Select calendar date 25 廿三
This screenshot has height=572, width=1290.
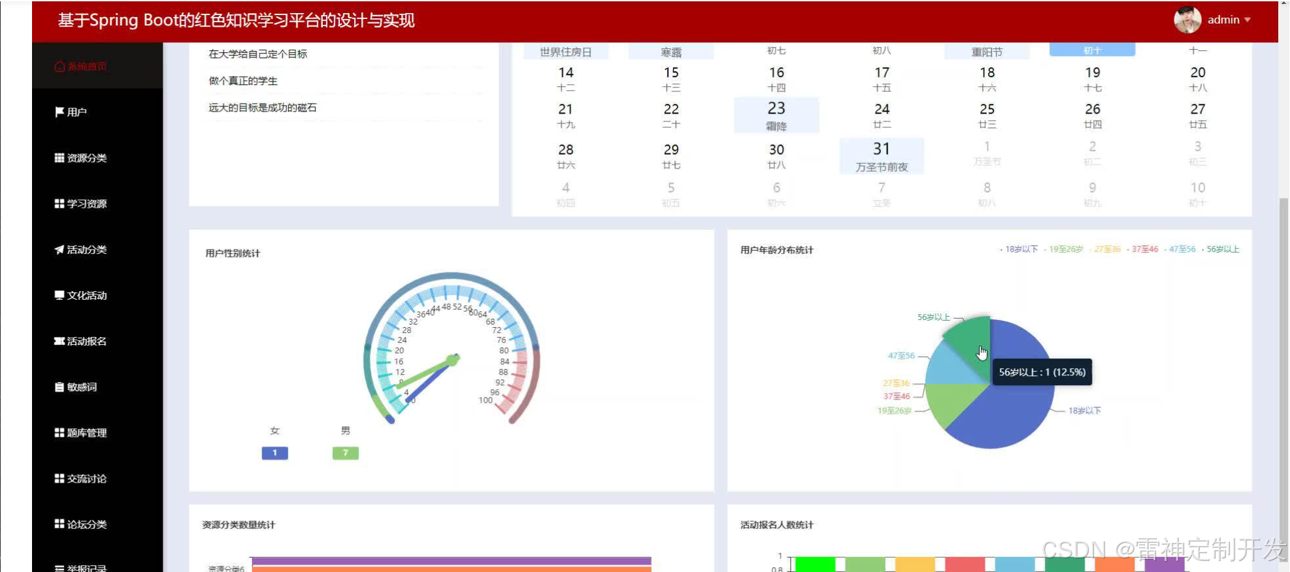tap(987, 116)
